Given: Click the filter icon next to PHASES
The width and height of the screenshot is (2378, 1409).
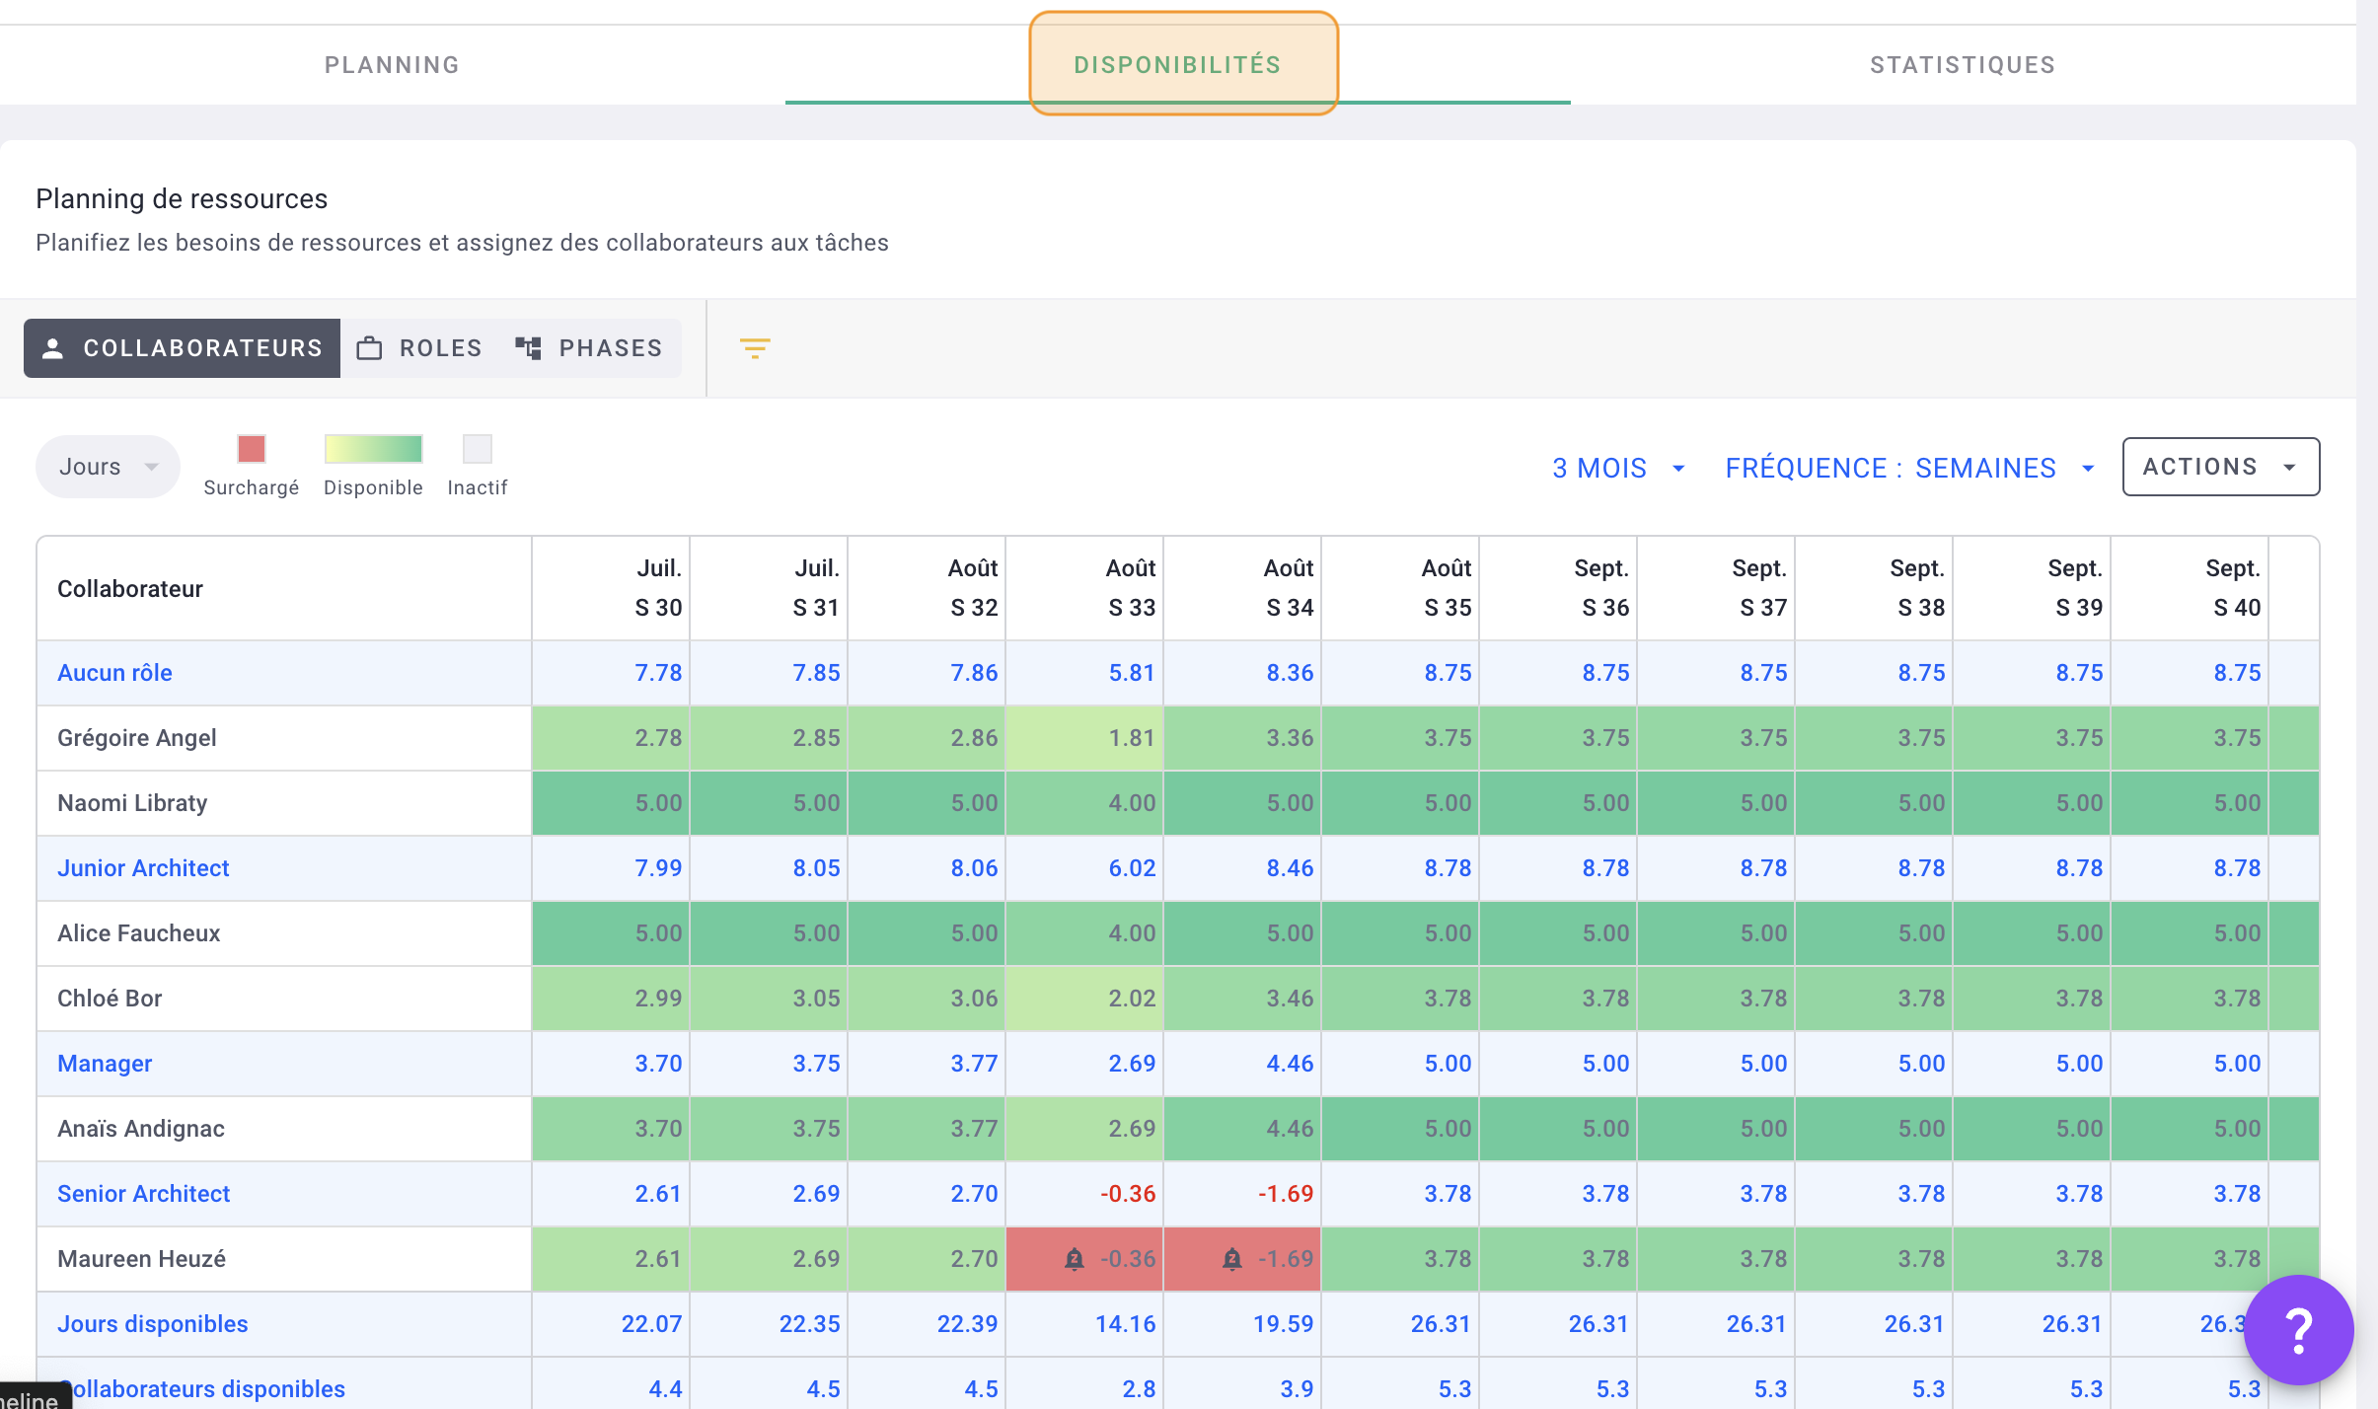Looking at the screenshot, I should (753, 347).
